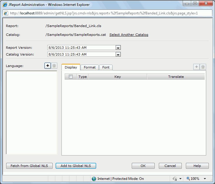The height and width of the screenshot is (184, 215).
Task: Click the Catalog Version label
Action: [20, 54]
